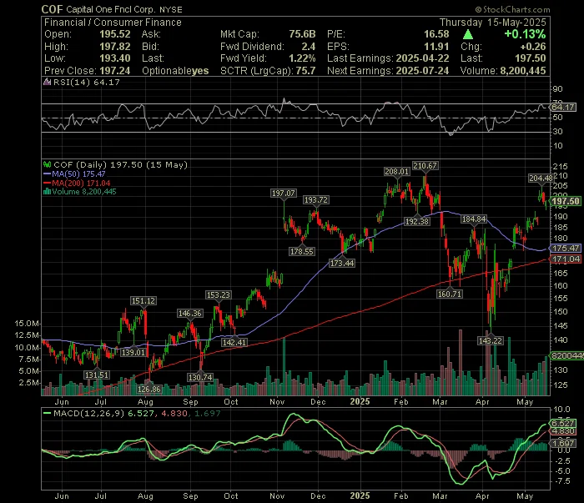Click the 126.86 August low label
The width and height of the screenshot is (584, 503).
(149, 389)
